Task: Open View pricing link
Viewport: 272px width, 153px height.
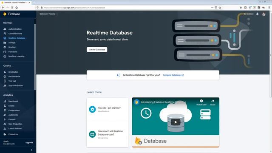Action: tap(103, 138)
